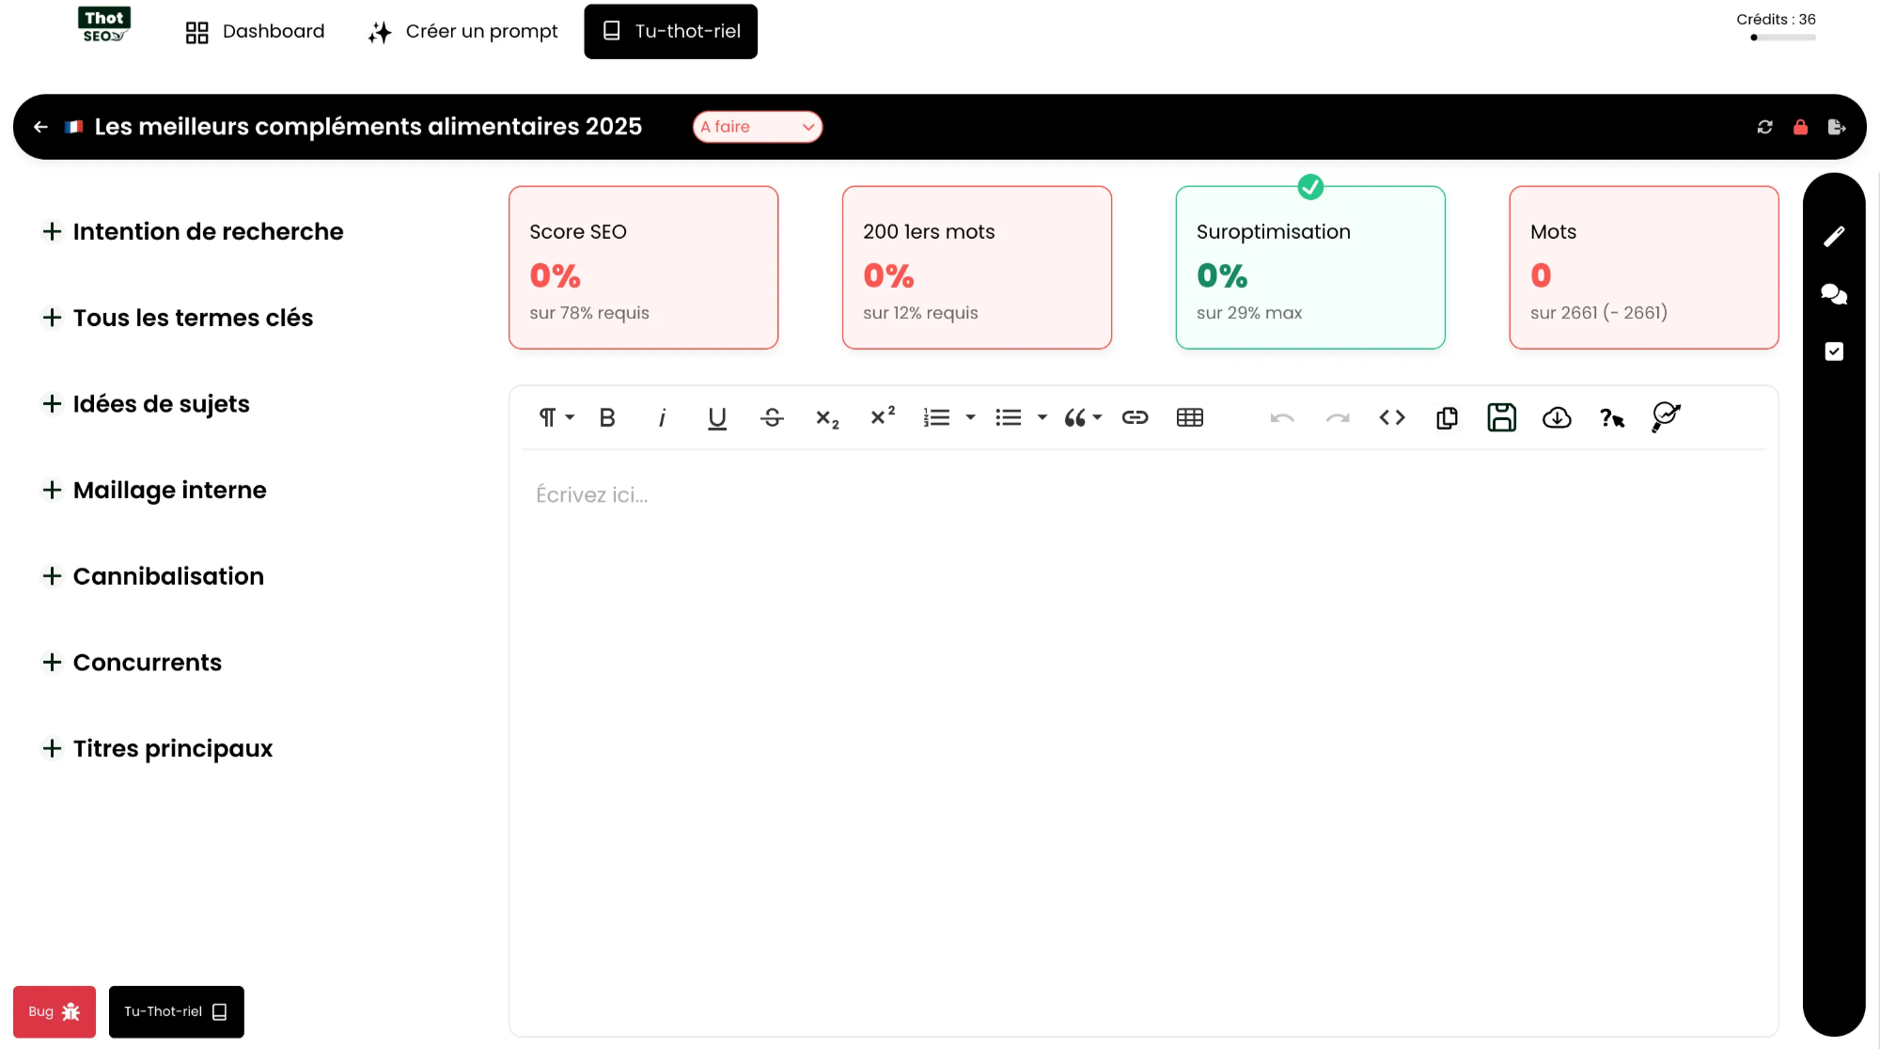Toggle bold formatting
The height and width of the screenshot is (1049, 1880).
tap(607, 417)
